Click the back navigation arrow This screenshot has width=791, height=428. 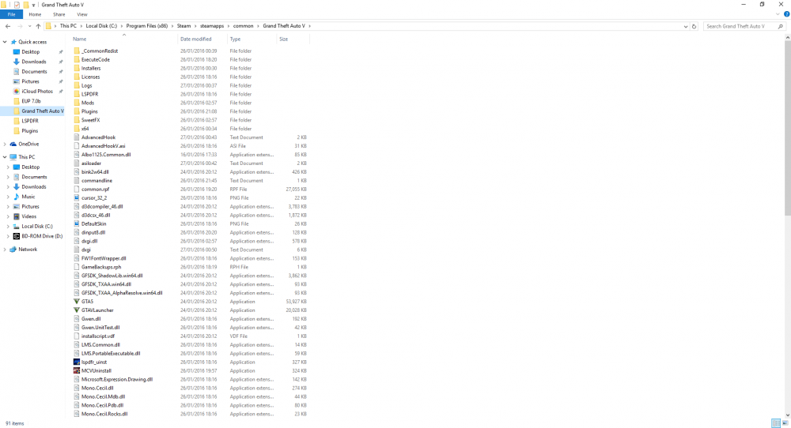pyautogui.click(x=8, y=26)
